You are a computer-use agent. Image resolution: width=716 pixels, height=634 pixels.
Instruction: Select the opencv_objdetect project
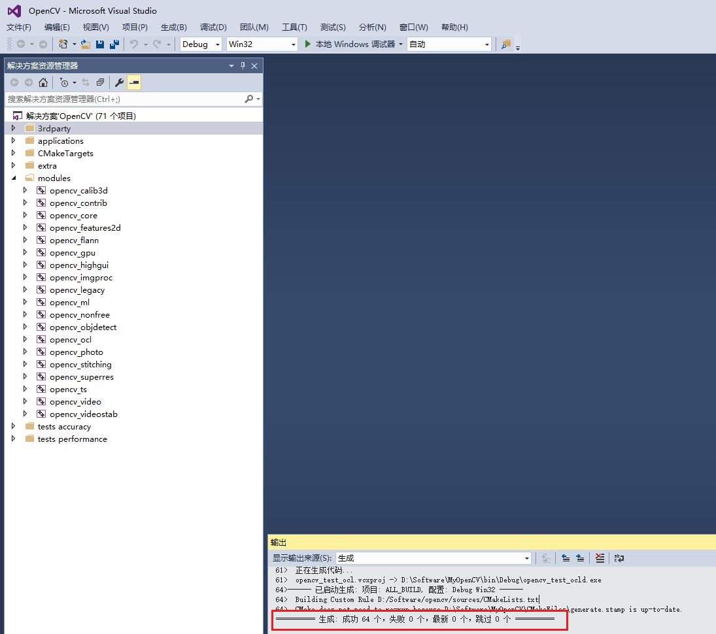(x=82, y=327)
